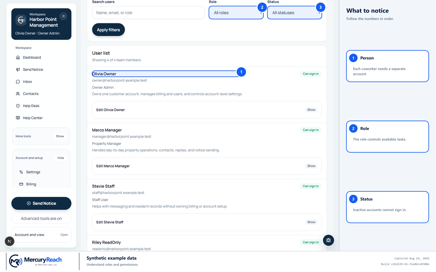Viewport: 436px width, 272px height.
Task: Click the round N badge icon at the sidebar's bottom corner
Action: pyautogui.click(x=9, y=241)
